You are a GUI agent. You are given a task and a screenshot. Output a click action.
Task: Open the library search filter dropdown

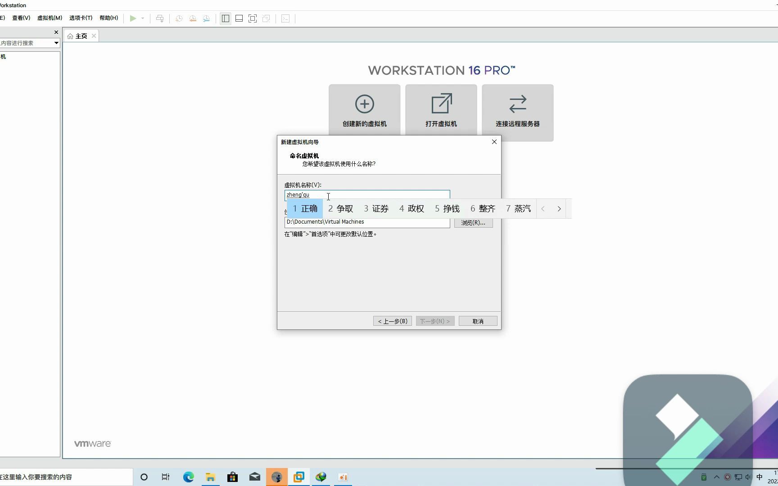pyautogui.click(x=56, y=43)
